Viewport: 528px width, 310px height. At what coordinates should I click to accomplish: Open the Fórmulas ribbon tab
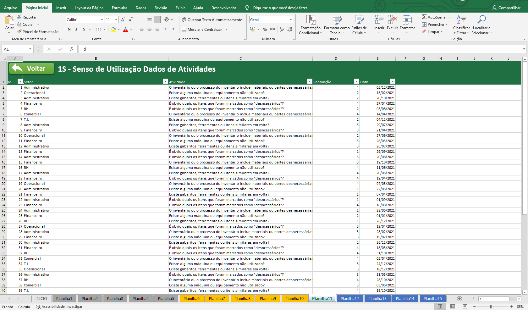point(119,8)
